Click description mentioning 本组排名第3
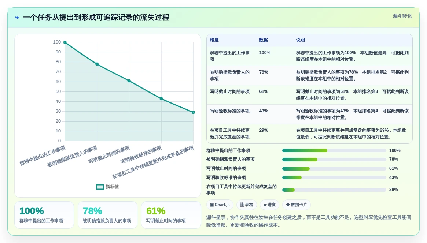 coord(352,95)
